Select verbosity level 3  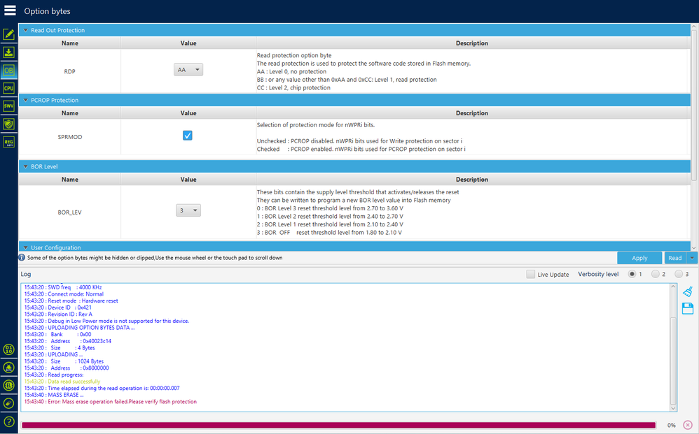[x=679, y=274]
